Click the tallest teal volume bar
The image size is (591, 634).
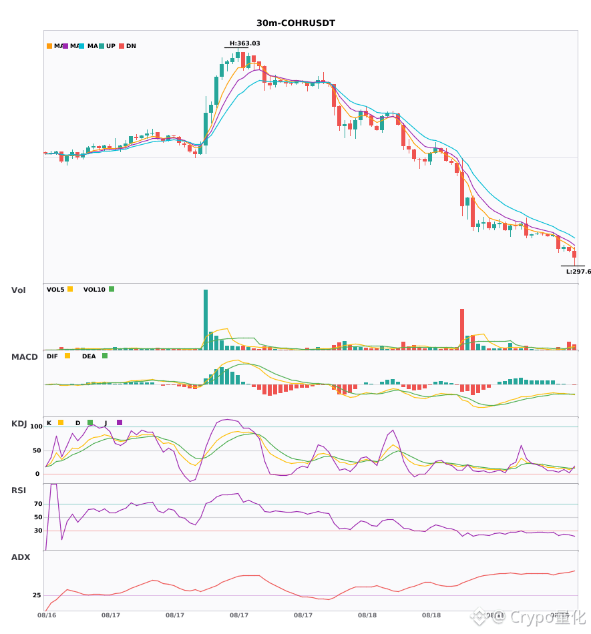pyautogui.click(x=206, y=320)
